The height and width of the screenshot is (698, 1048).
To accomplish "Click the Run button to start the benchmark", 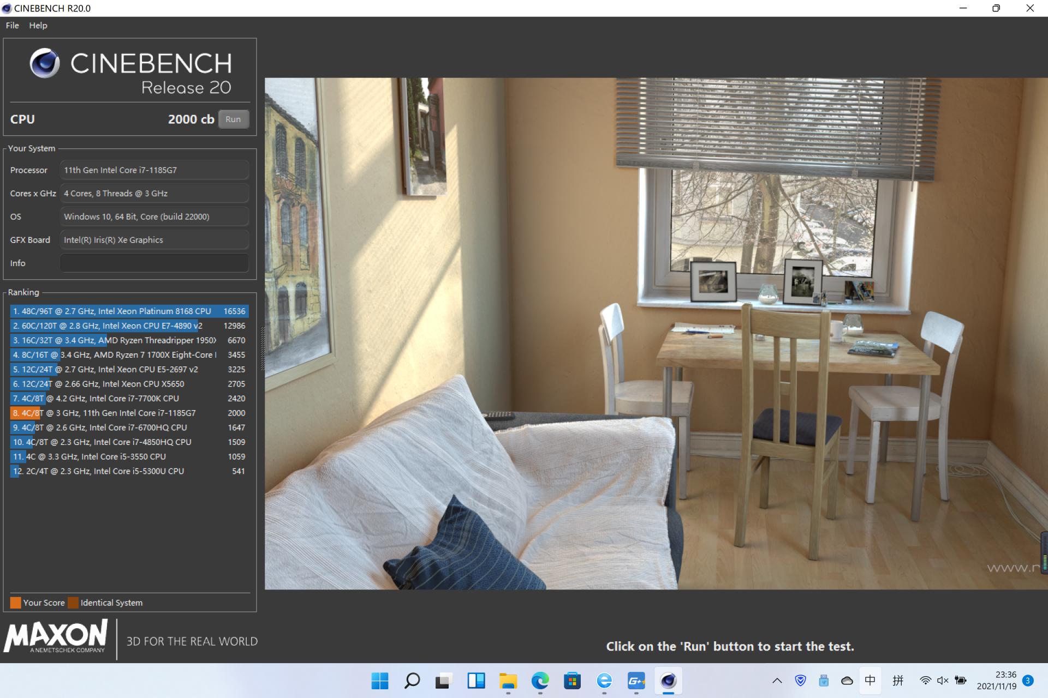I will tap(233, 119).
